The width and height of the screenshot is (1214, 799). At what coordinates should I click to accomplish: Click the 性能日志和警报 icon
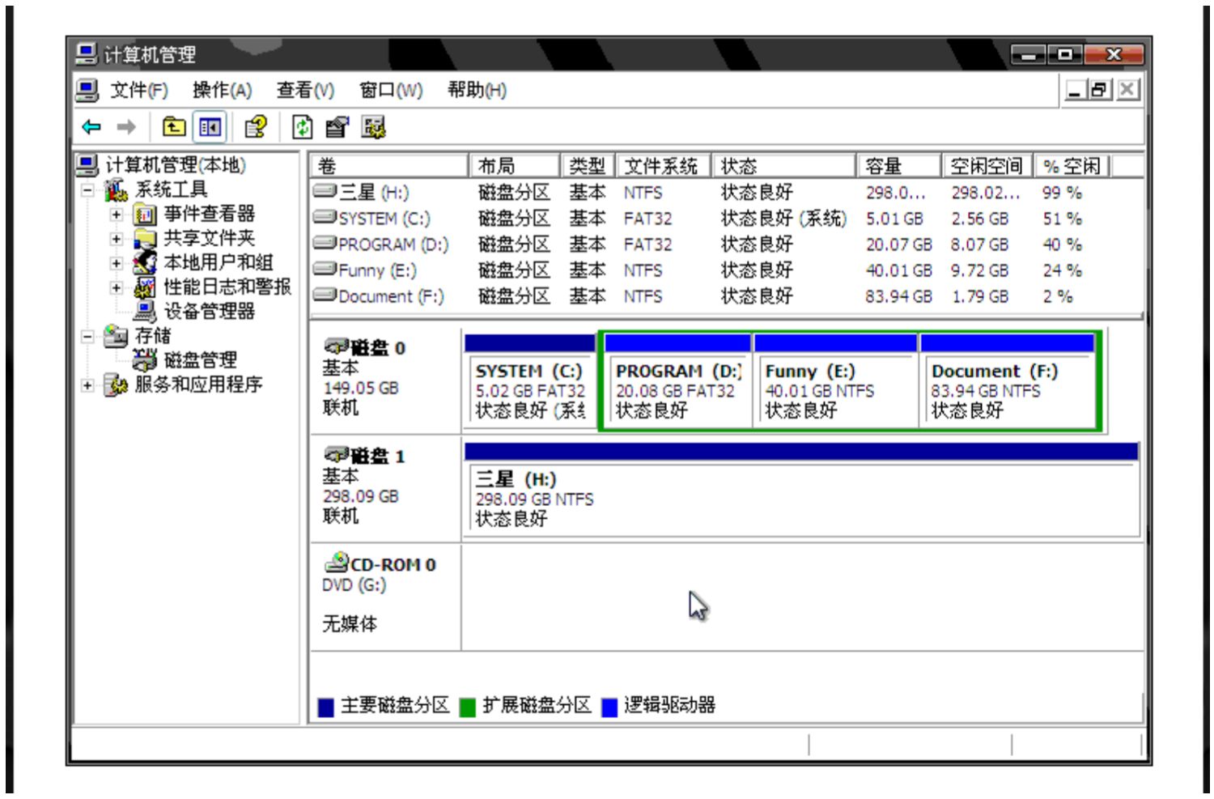pos(145,287)
